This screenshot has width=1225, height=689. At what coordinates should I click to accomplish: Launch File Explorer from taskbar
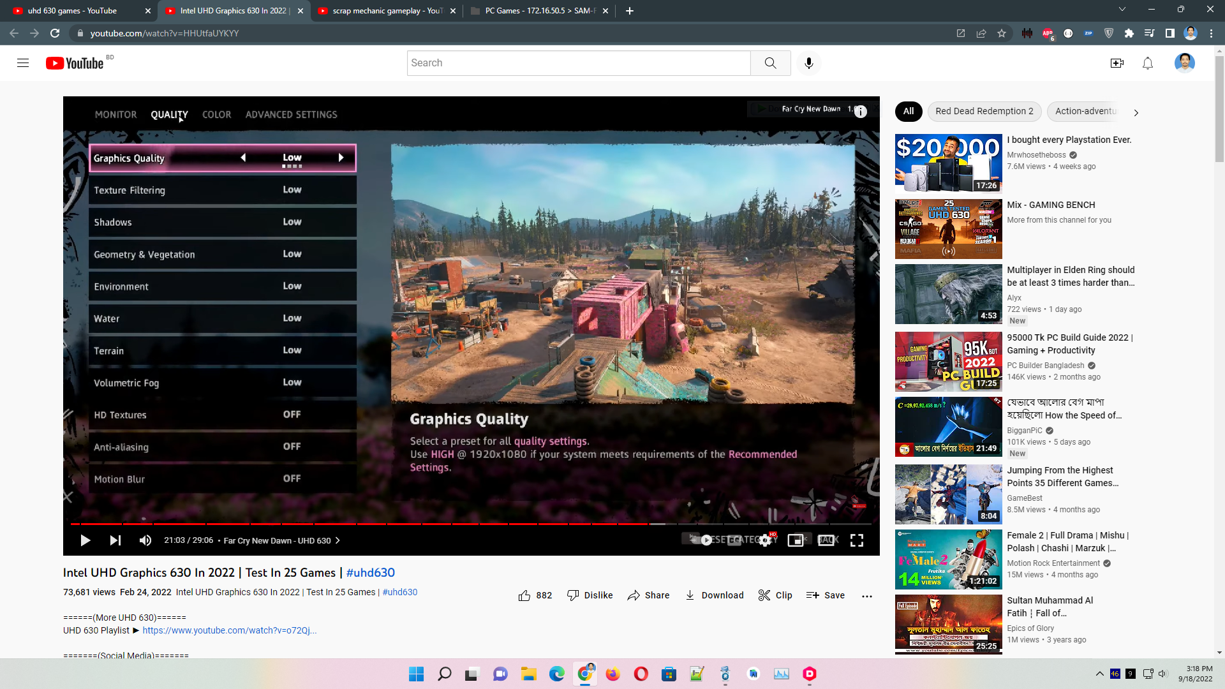pyautogui.click(x=528, y=674)
